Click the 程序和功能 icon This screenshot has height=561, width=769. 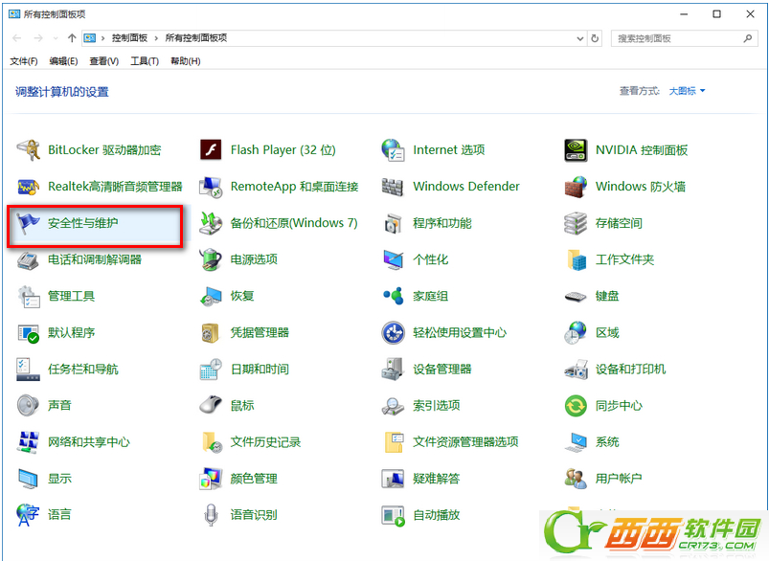coord(394,223)
